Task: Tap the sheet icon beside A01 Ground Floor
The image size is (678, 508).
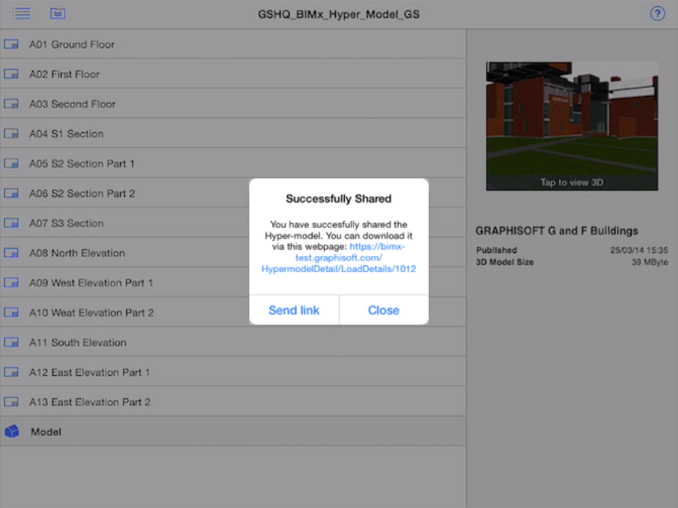Action: coord(11,43)
